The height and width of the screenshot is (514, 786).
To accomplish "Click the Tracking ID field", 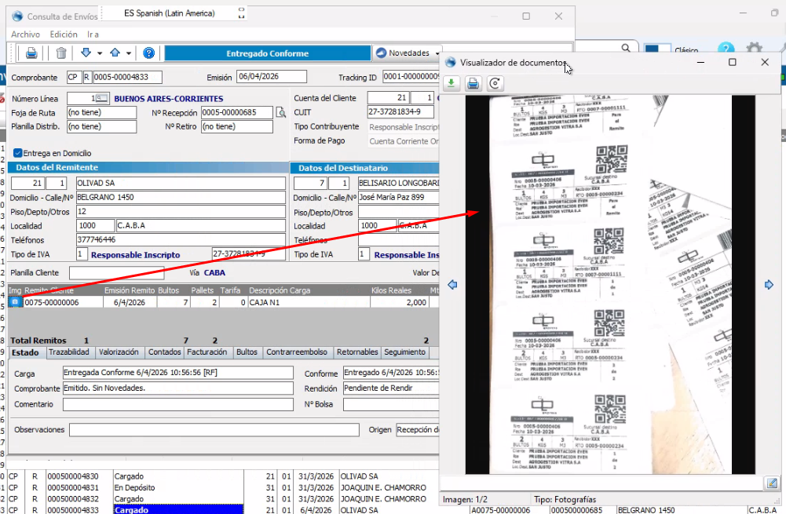I will 411,77.
